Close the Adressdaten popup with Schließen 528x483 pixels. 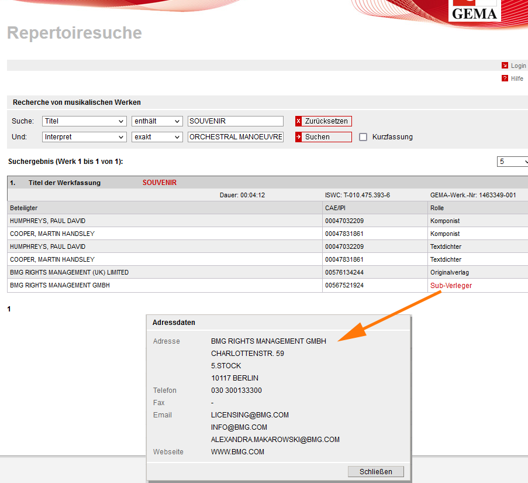click(376, 471)
